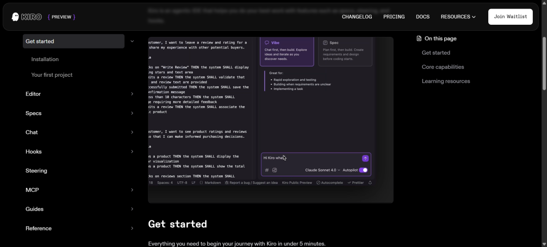The width and height of the screenshot is (547, 247).
Task: Click LF in the status bar
Action: click(x=193, y=183)
